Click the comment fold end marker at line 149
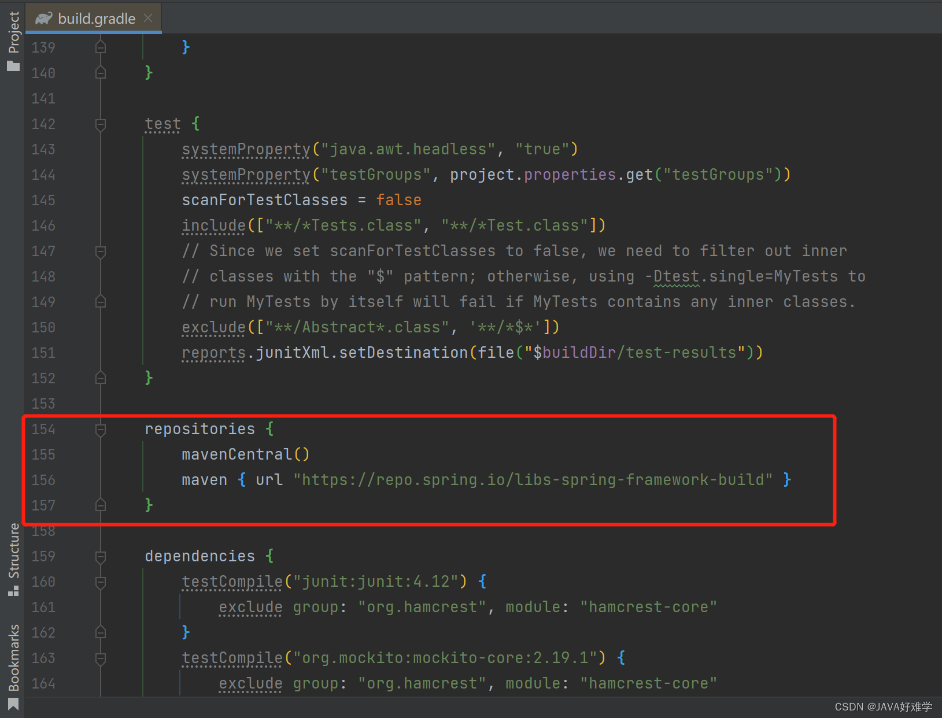 point(101,302)
